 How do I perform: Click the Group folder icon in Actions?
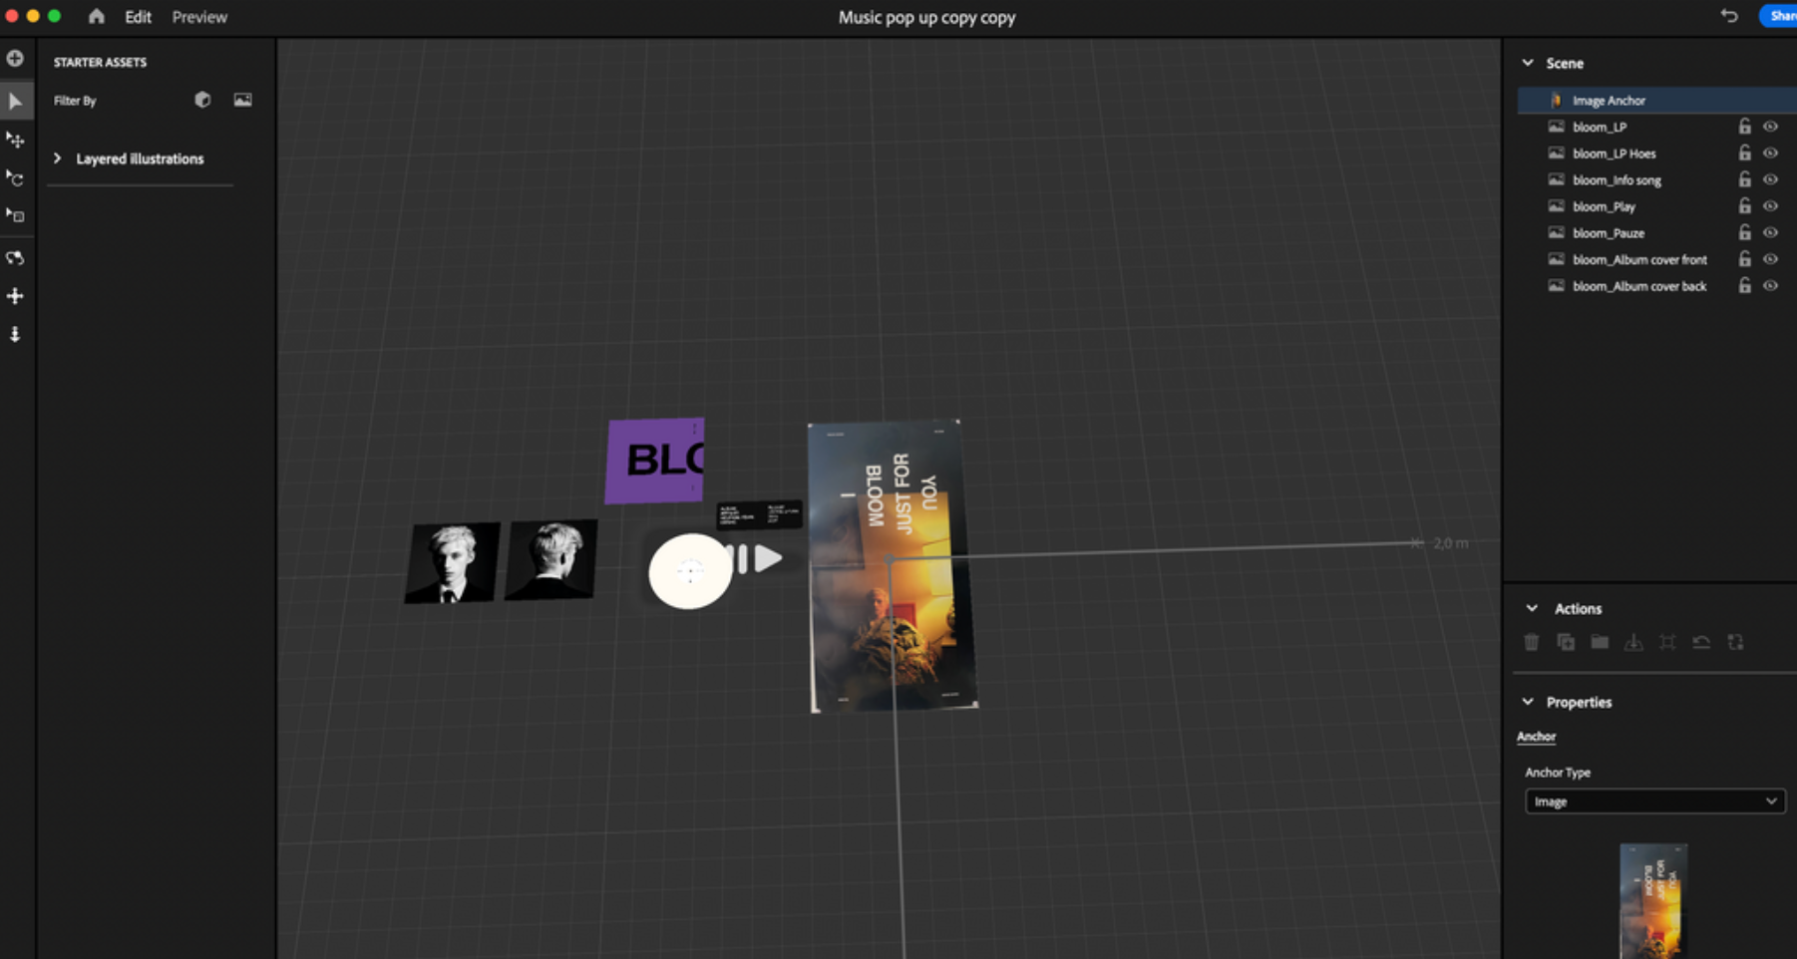[1600, 642]
